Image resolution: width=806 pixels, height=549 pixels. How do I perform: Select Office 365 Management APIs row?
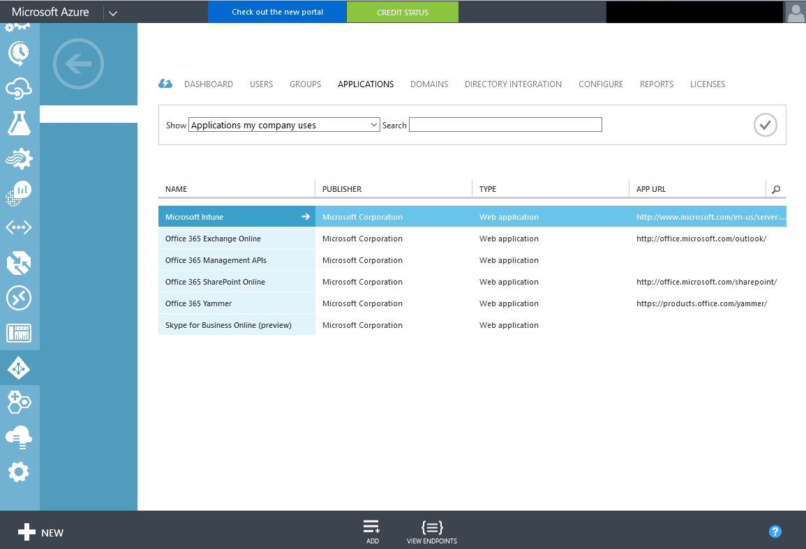(x=472, y=260)
